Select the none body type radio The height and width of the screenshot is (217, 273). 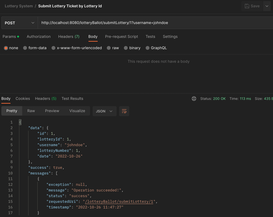click(6, 48)
